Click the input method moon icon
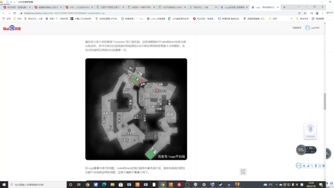Screen dimensions: 334x188 [308, 165]
